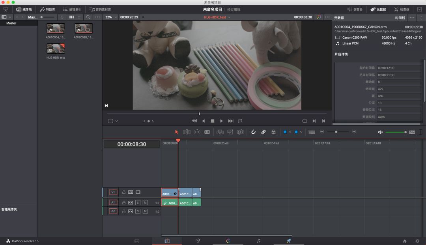426x245 pixels.
Task: Expand the blue flag color dropdown
Action: coord(290,132)
